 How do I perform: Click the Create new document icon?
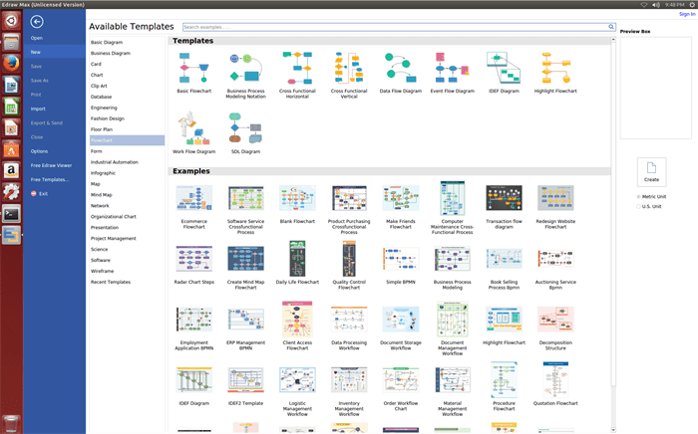point(652,171)
